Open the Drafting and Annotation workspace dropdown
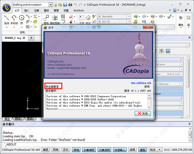Screen dimensions: 194x154 click(50, 5)
